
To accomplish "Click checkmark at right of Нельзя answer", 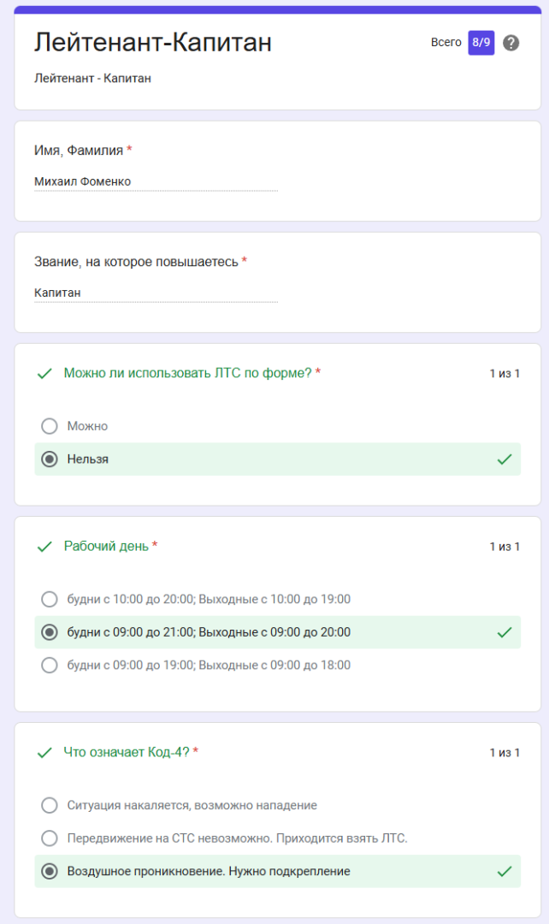I will point(505,459).
